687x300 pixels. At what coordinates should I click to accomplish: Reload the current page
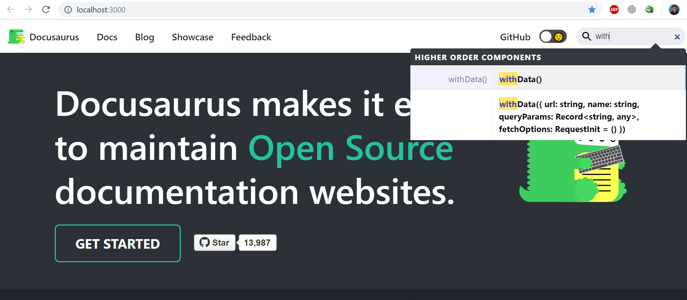click(x=46, y=10)
